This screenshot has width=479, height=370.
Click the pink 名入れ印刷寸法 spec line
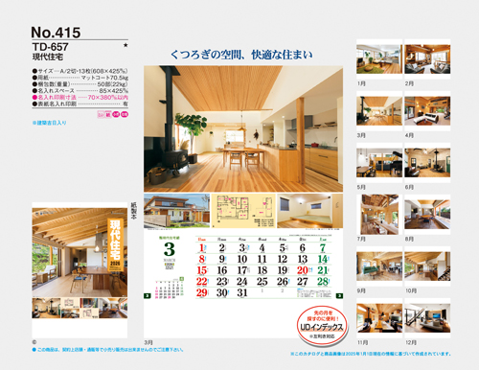point(80,98)
